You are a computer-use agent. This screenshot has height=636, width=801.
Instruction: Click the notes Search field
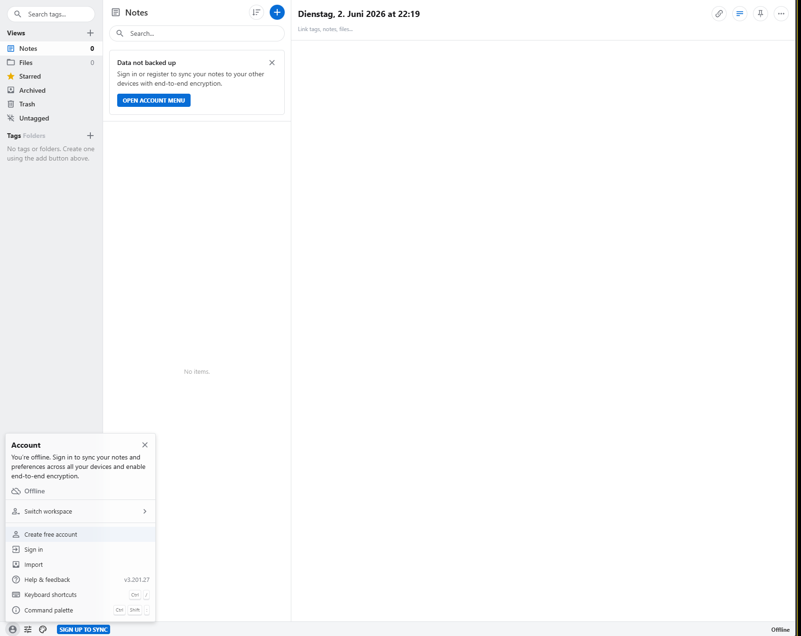pyautogui.click(x=197, y=33)
